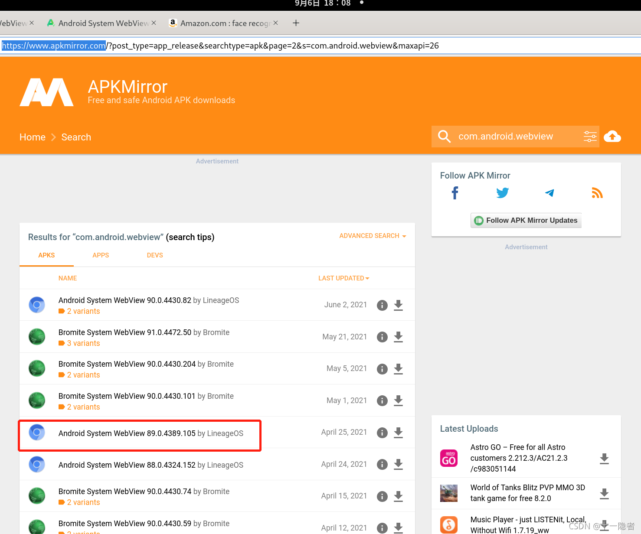Viewport: 641px width, 534px height.
Task: Click the World of Tanks thumbnail
Action: (449, 493)
